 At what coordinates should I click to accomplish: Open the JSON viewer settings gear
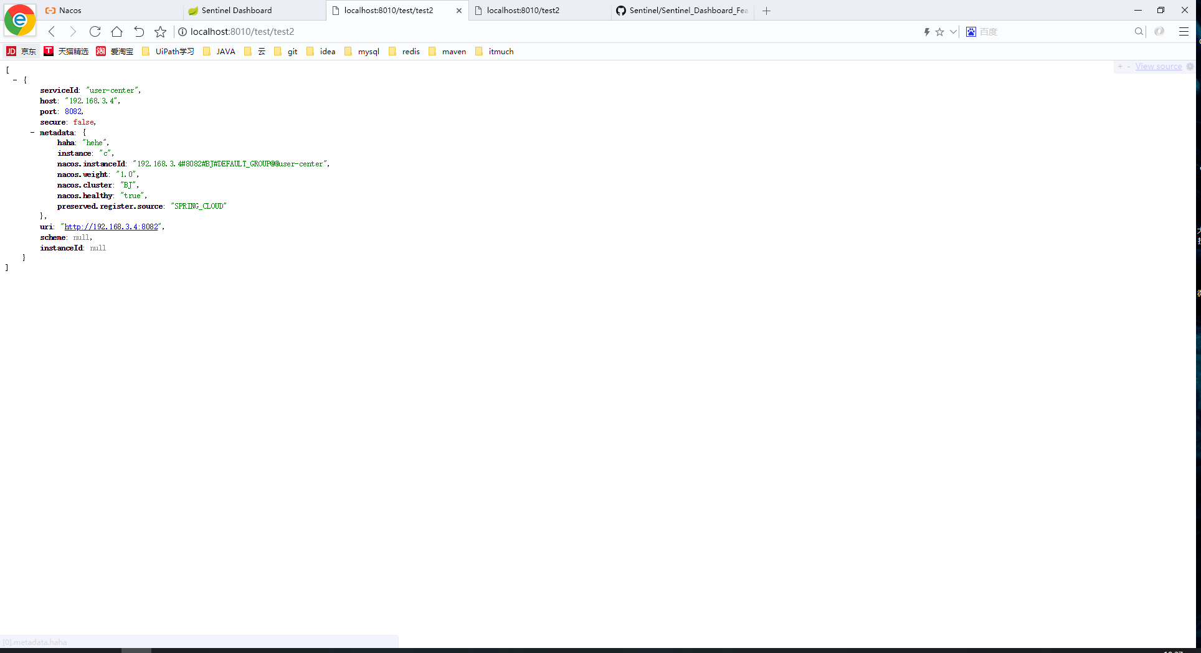1190,67
